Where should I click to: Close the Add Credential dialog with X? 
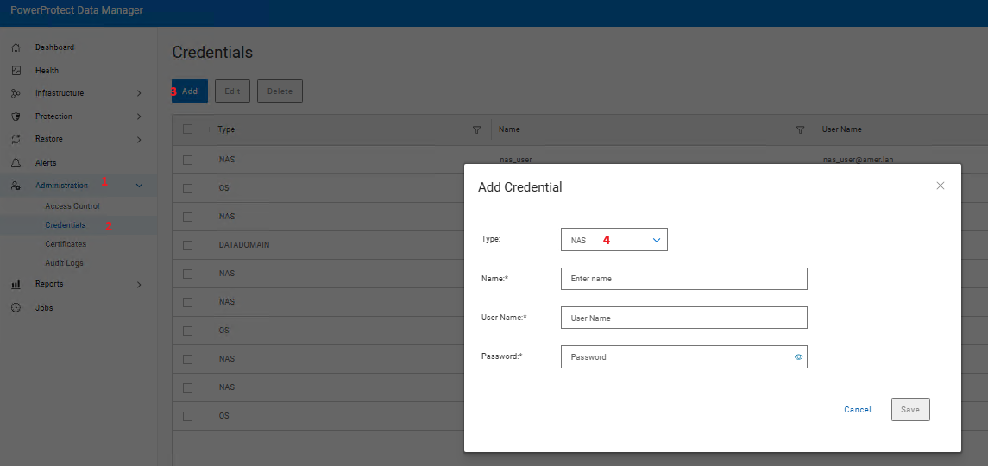pyautogui.click(x=940, y=186)
